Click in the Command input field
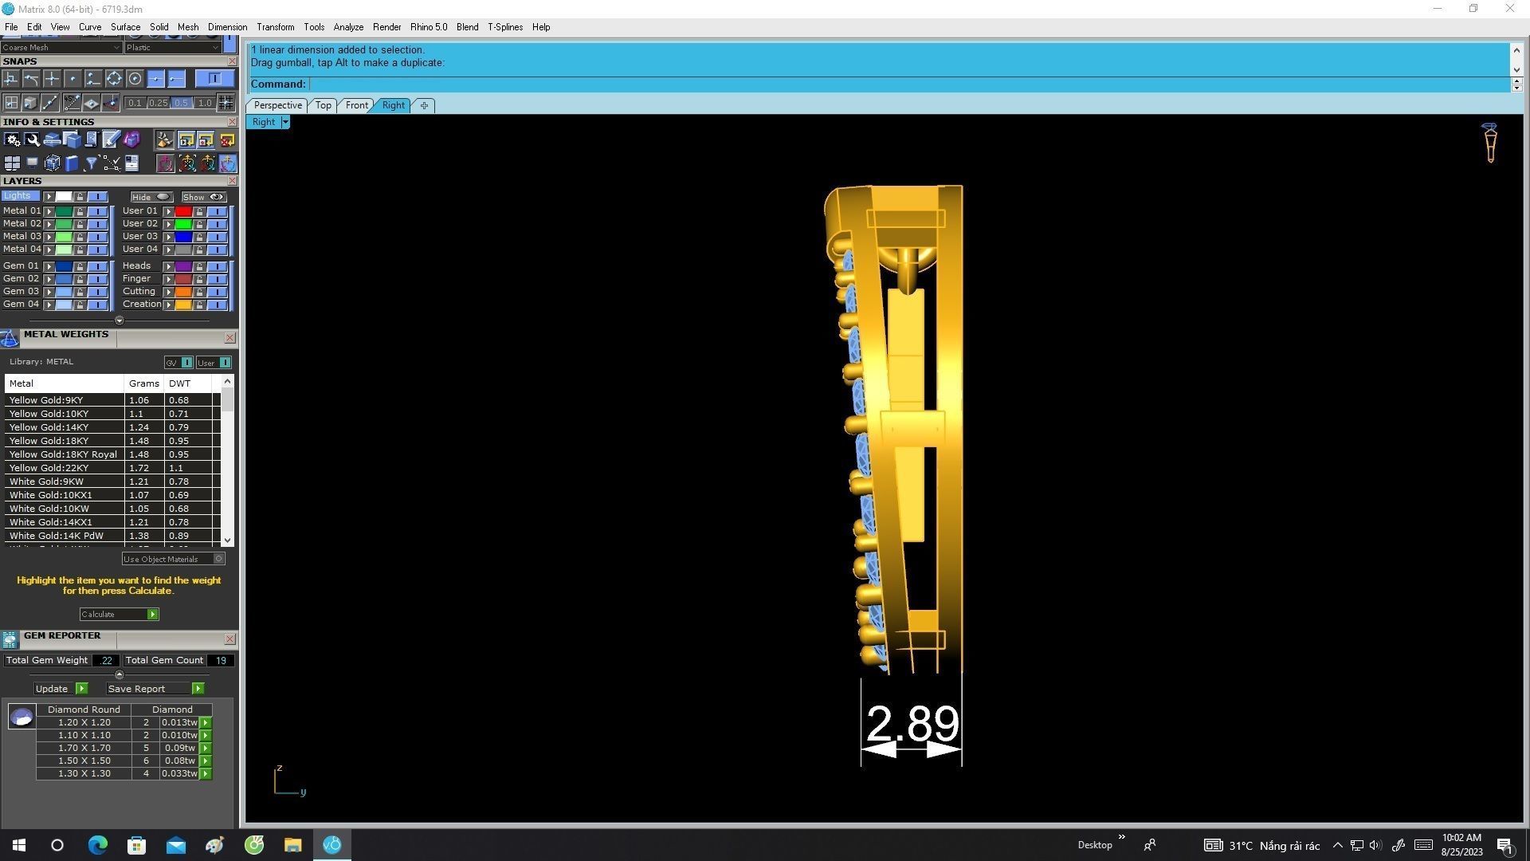Screen dimensions: 1530x861 pos(908,85)
